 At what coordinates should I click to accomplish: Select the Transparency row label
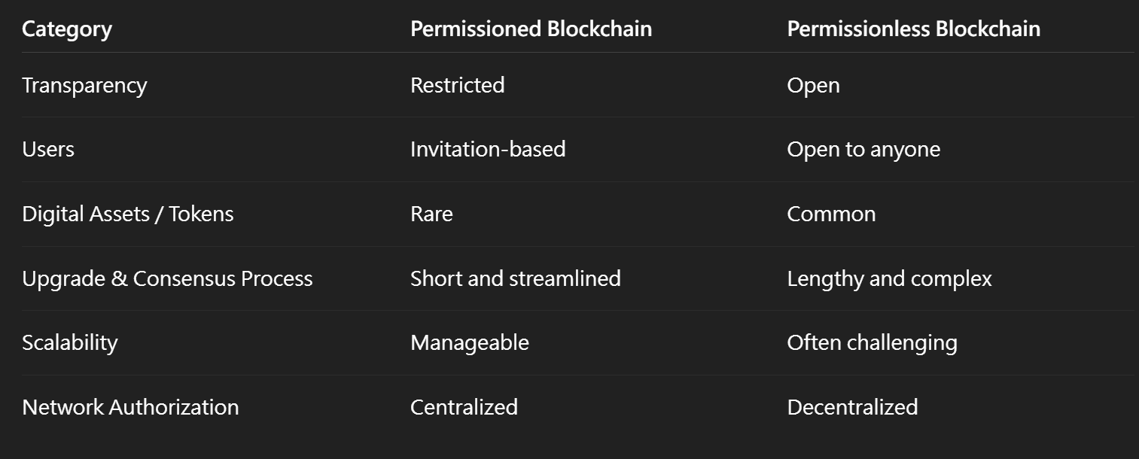(x=84, y=86)
